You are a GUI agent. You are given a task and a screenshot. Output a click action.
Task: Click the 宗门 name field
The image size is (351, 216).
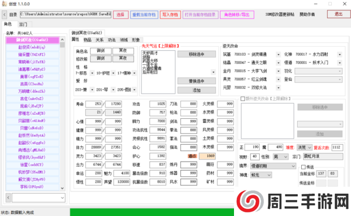(x=323, y=157)
